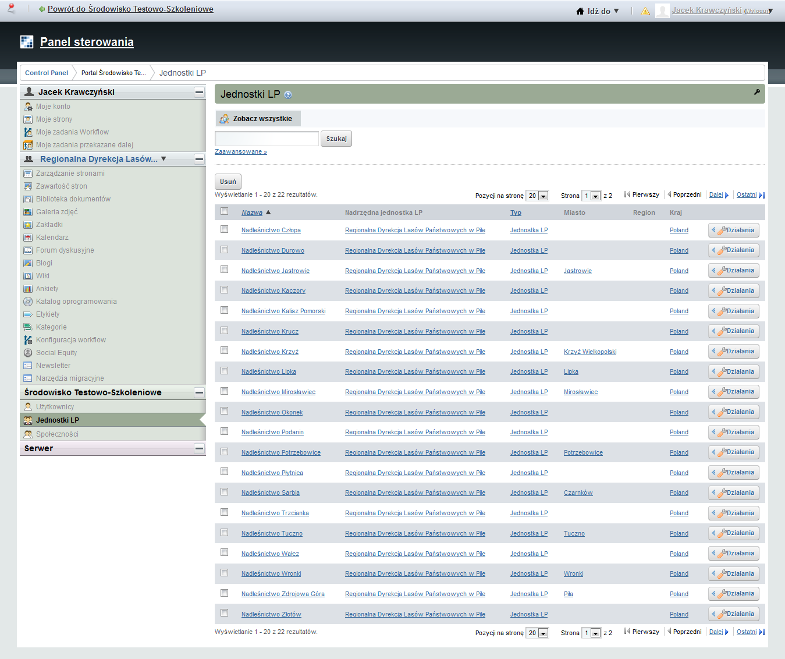Image resolution: width=785 pixels, height=659 pixels.
Task: Click the Katalog oprogramowania disc icon
Action: pyautogui.click(x=28, y=302)
